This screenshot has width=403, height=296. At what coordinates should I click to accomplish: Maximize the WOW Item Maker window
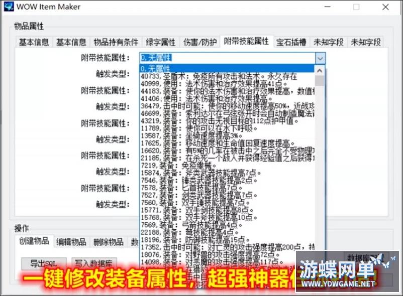pos(356,7)
